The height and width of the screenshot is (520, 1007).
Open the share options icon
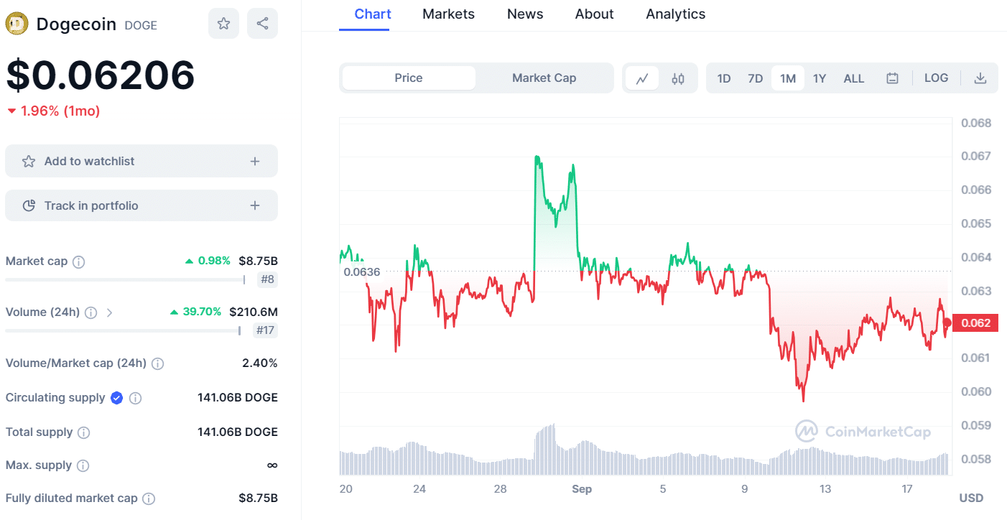point(262,24)
